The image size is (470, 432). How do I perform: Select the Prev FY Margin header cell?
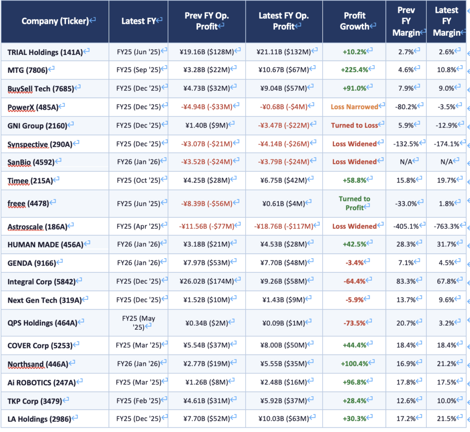pos(406,21)
